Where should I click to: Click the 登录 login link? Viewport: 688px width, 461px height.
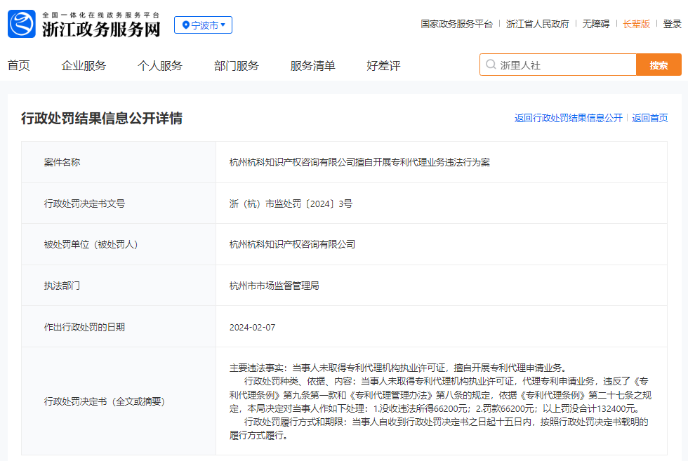[x=672, y=24]
